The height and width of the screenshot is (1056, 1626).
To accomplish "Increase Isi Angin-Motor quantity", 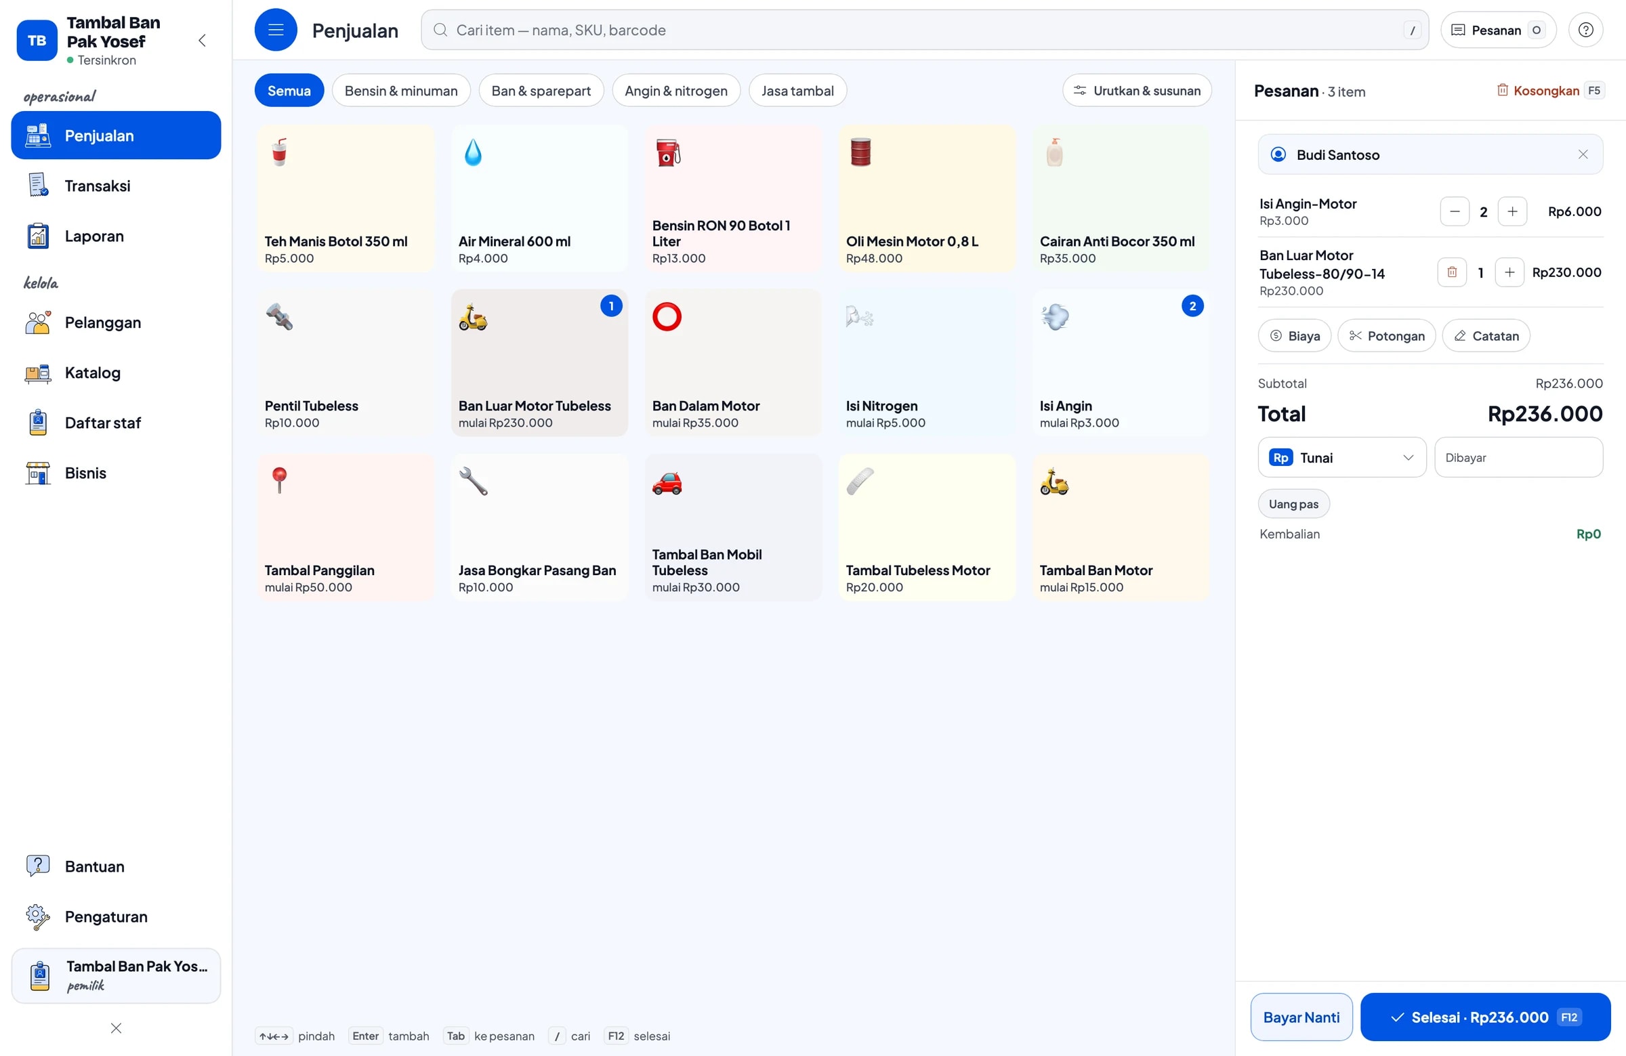I will tap(1512, 212).
